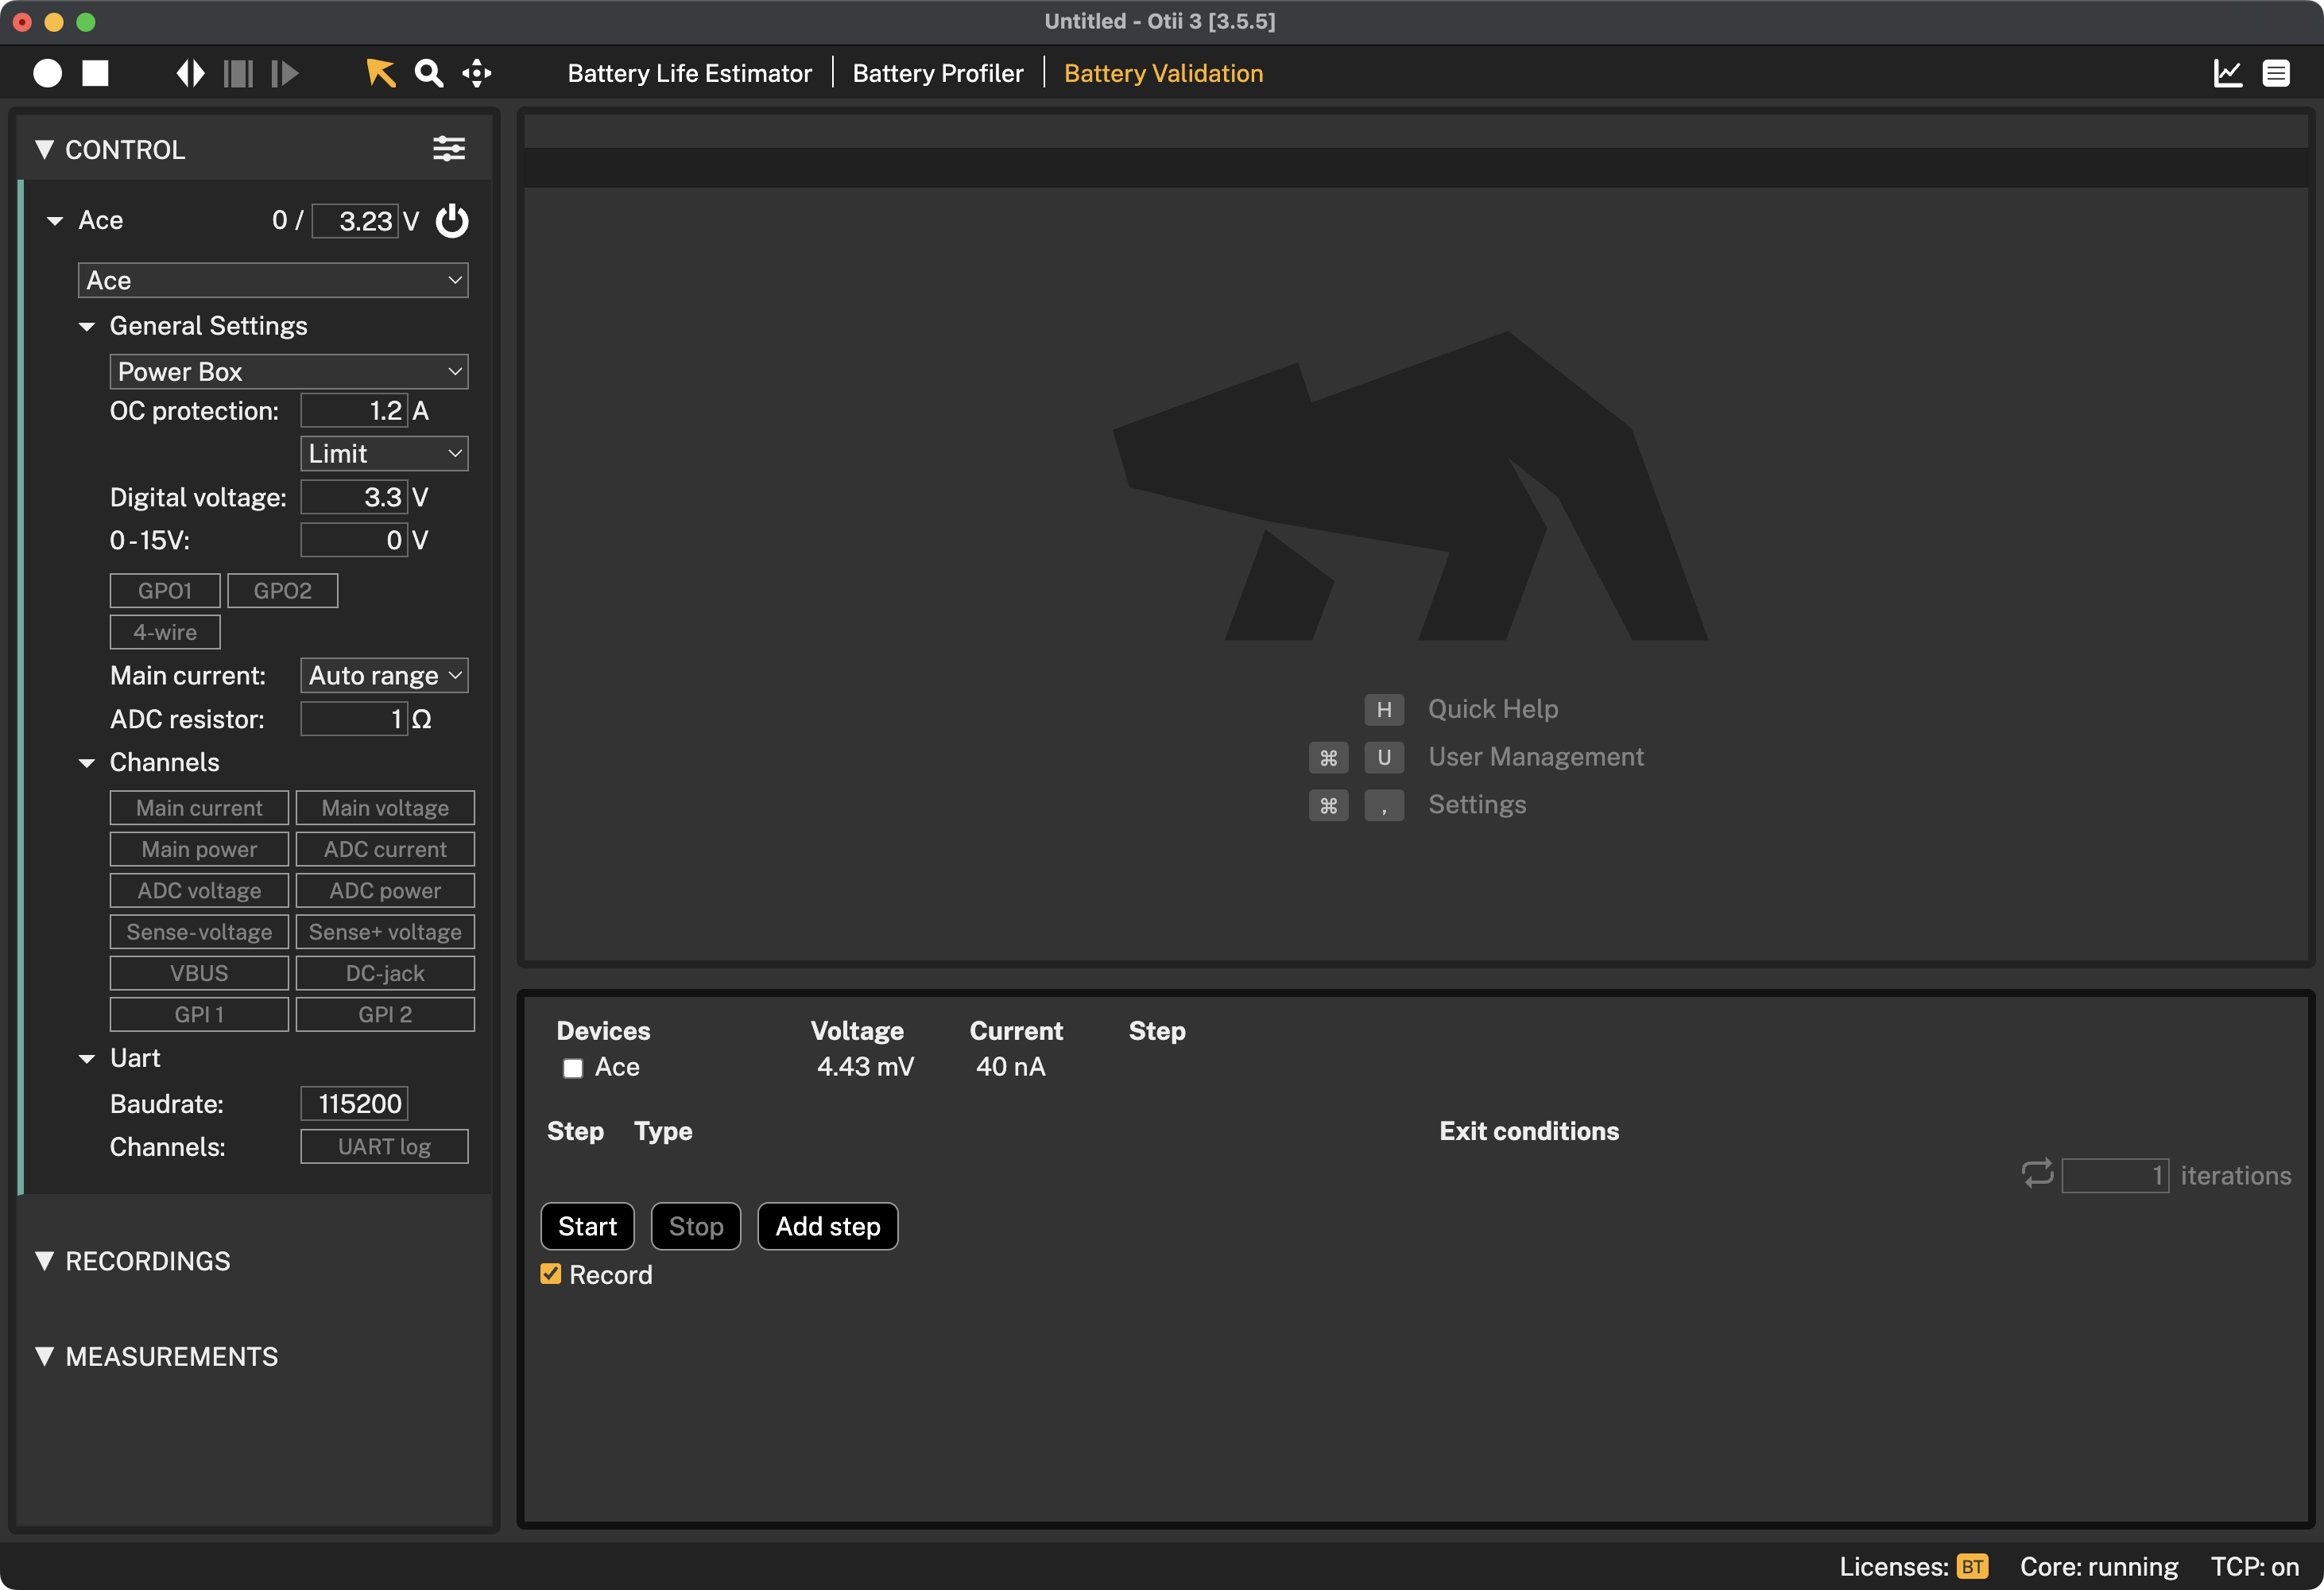Enable the VBUS channel

click(199, 973)
